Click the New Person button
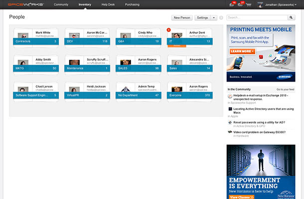The image size is (304, 199). tap(182, 18)
